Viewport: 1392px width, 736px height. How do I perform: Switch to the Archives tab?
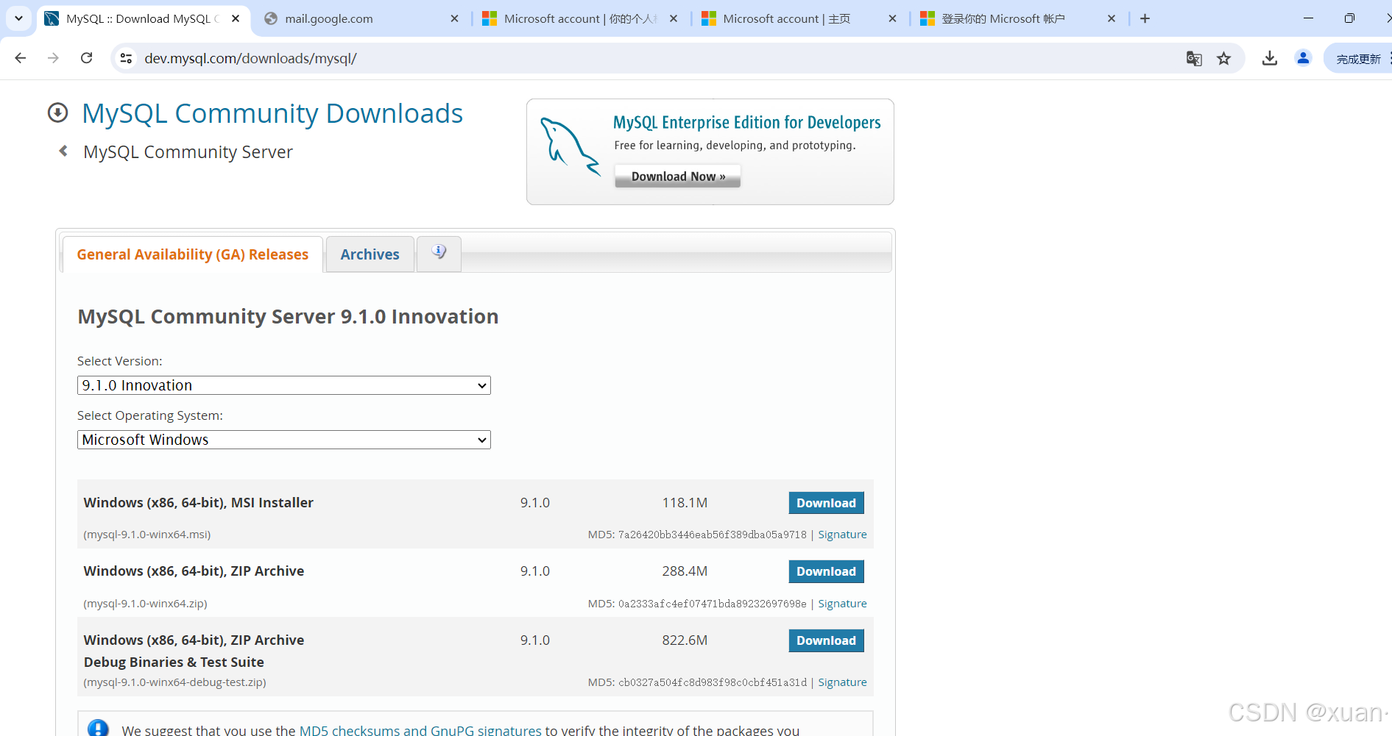tap(370, 254)
